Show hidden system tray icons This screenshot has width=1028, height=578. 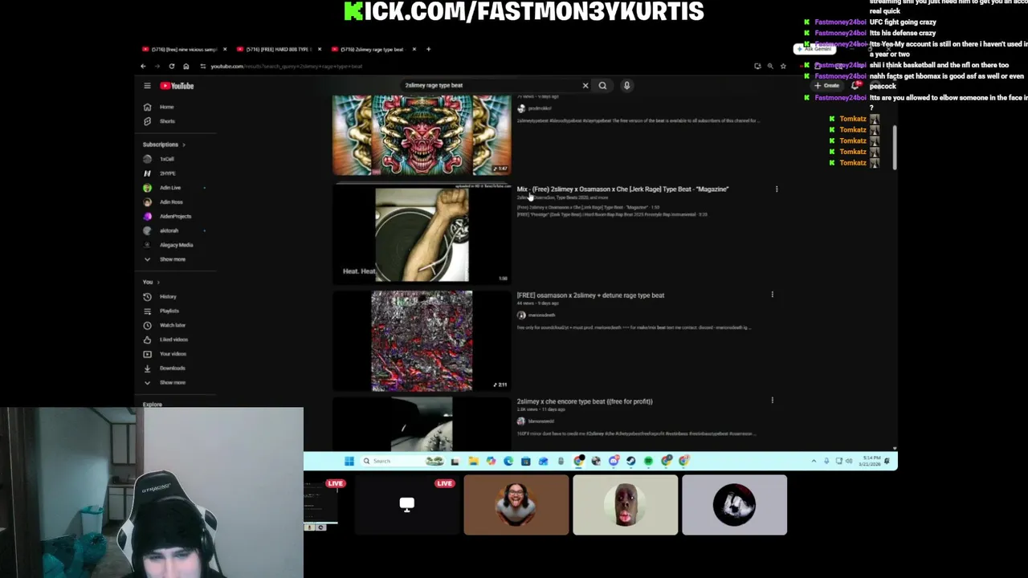[x=814, y=461]
